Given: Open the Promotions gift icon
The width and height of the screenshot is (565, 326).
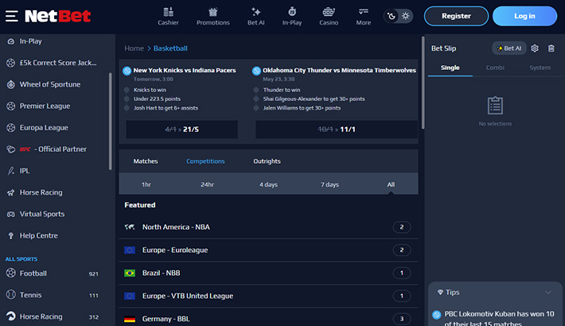Looking at the screenshot, I should click(213, 16).
